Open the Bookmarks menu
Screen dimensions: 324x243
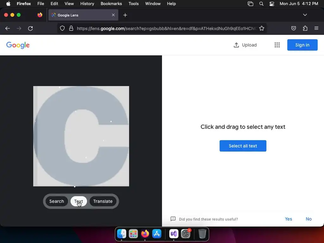click(x=111, y=4)
